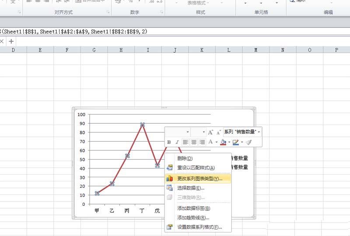Click the plus icon to add a new tab
This screenshot has height=236, width=350.
(11, 41)
